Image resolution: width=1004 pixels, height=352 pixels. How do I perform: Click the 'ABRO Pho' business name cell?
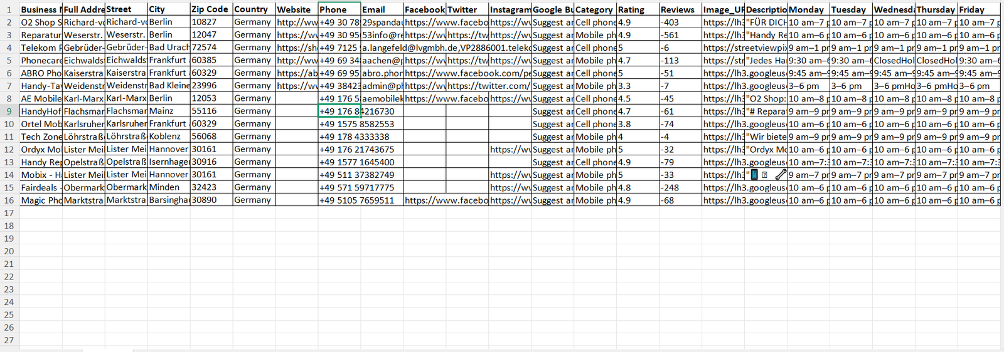(41, 73)
